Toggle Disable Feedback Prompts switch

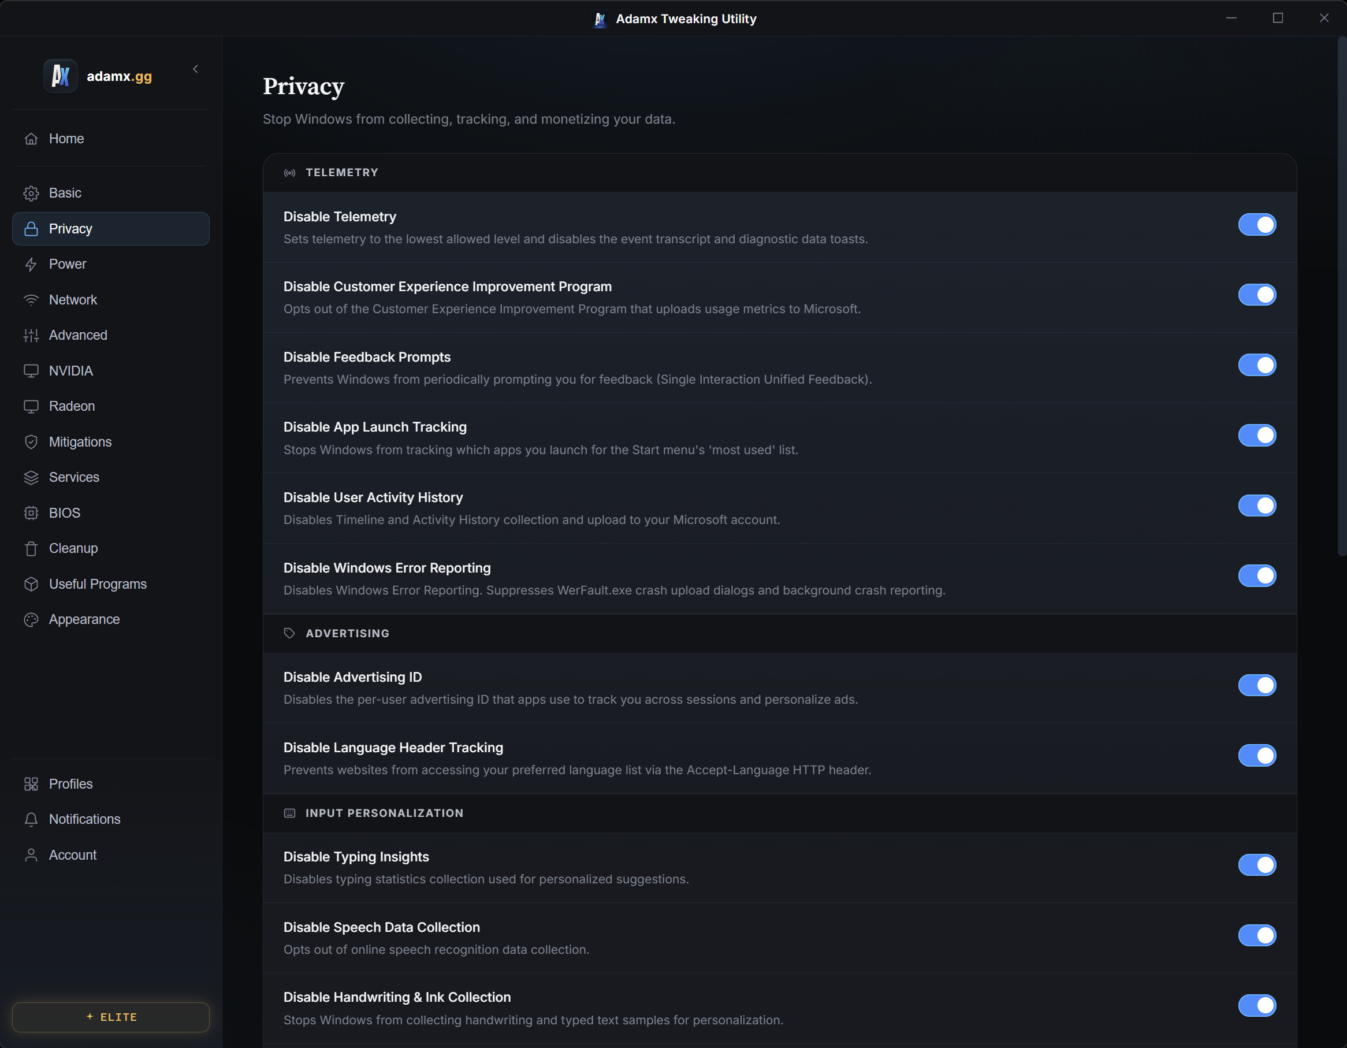1257,365
